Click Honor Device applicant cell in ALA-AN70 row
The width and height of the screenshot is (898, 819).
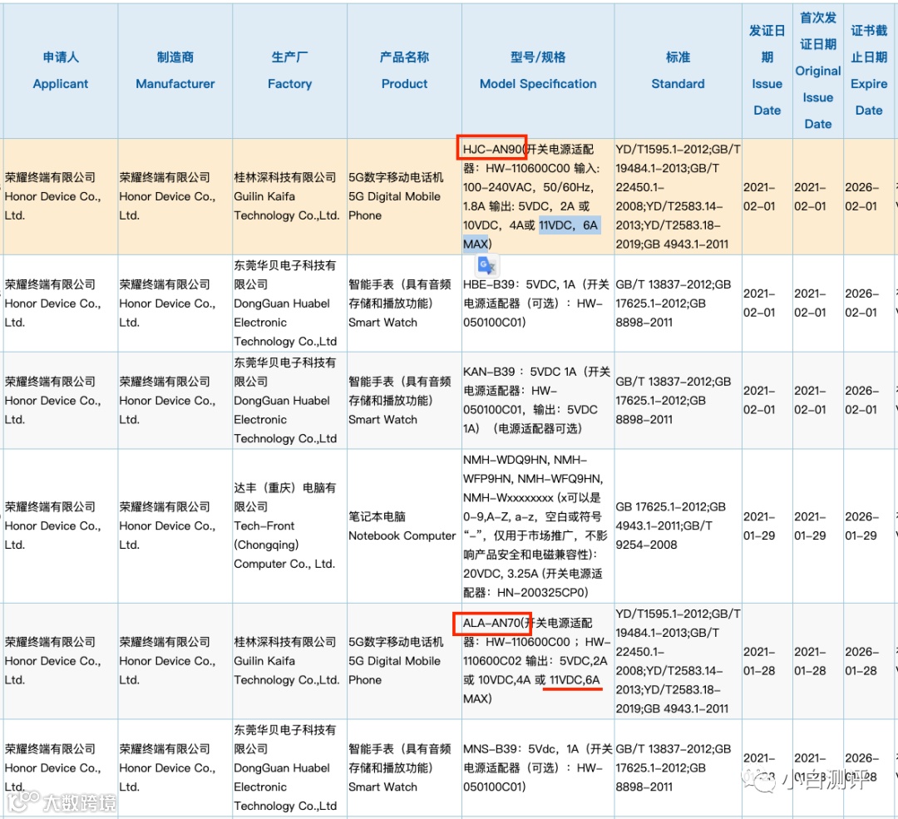61,661
